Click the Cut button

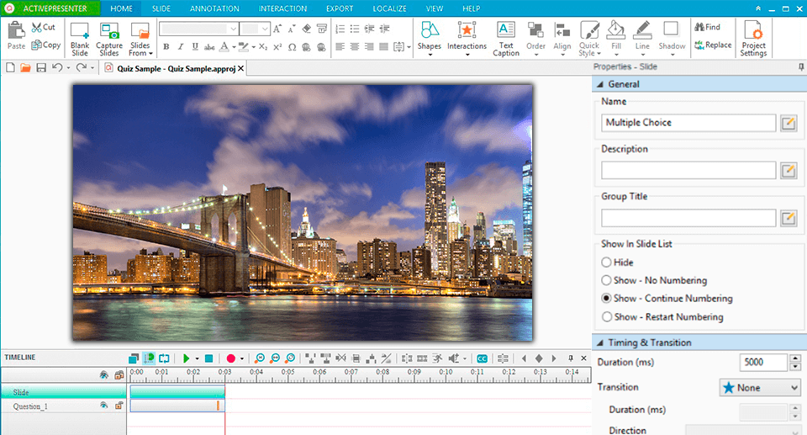43,27
